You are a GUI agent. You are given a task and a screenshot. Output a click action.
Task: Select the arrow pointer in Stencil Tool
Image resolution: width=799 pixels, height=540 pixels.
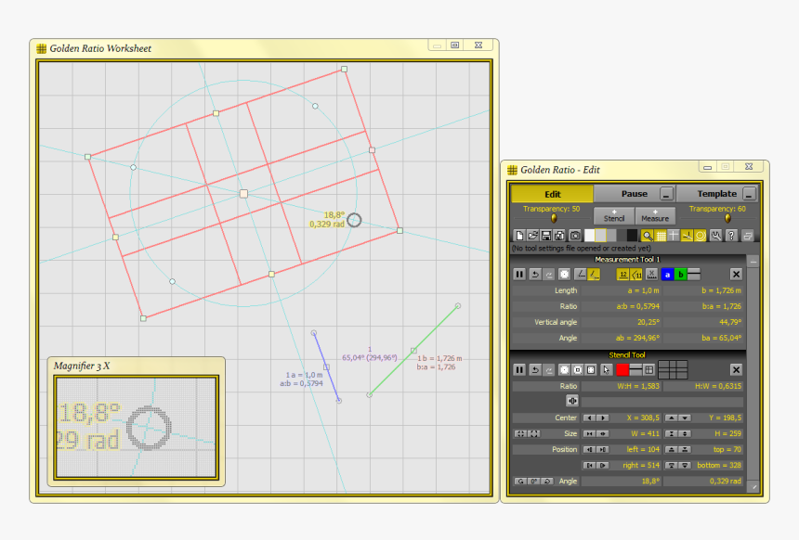[x=606, y=369]
